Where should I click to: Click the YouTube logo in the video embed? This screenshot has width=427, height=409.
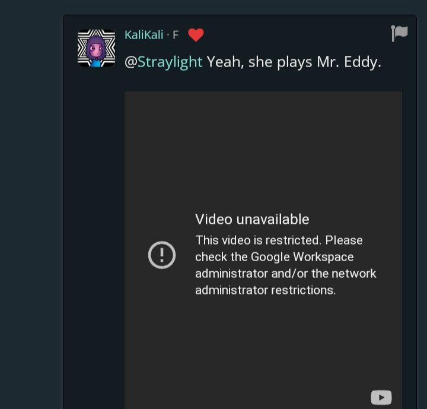381,397
